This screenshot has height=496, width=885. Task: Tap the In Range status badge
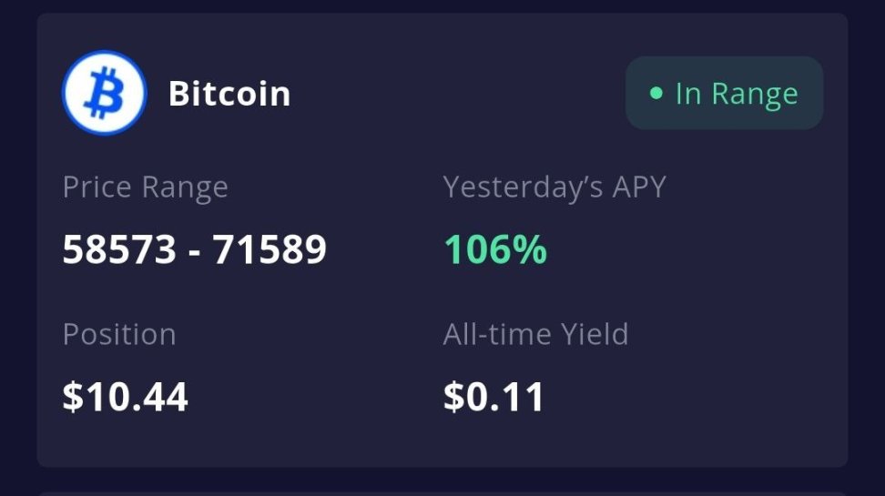(x=724, y=93)
